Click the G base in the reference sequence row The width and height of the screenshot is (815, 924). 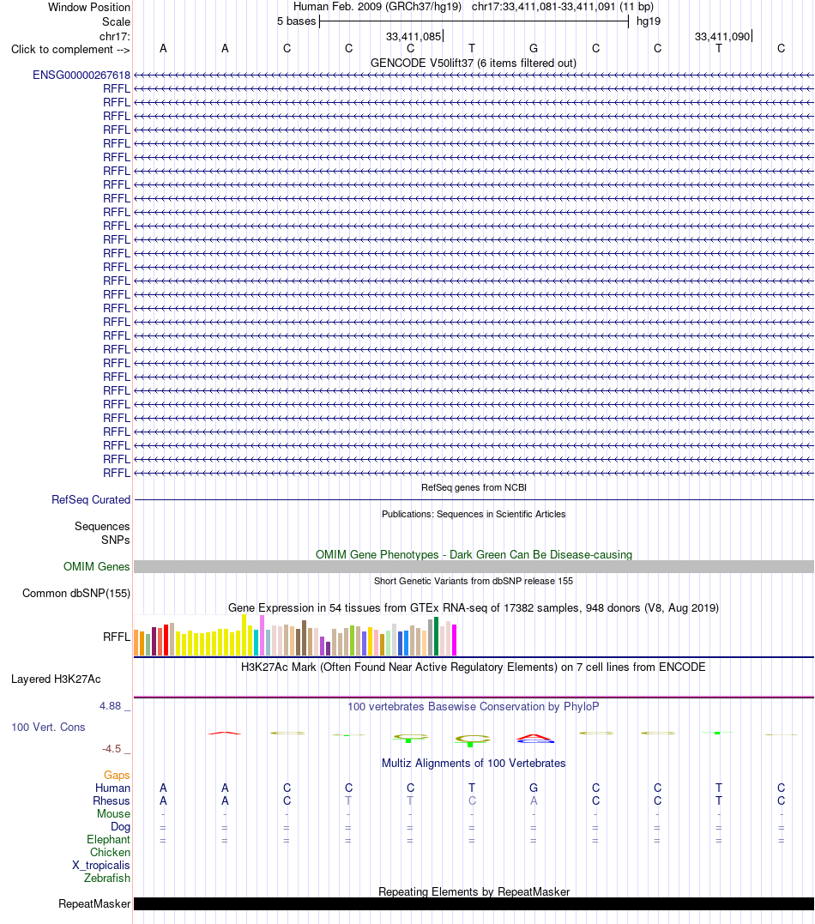tap(534, 48)
